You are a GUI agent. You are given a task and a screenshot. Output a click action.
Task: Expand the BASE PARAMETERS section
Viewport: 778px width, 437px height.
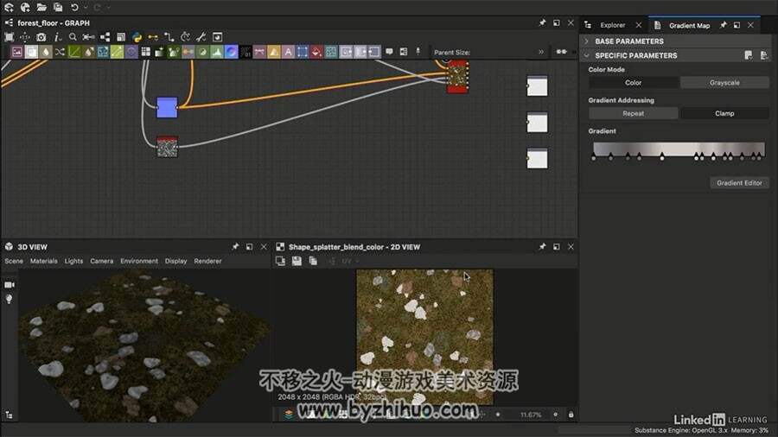tap(587, 41)
